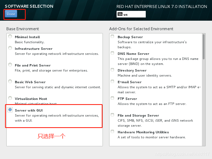Click the add-ons list scrollbar thumb
Image resolution: width=212 pixels, height=159 pixels.
(204, 47)
